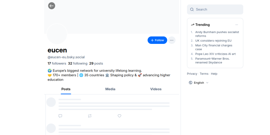Open the Privacy link

(x=192, y=74)
